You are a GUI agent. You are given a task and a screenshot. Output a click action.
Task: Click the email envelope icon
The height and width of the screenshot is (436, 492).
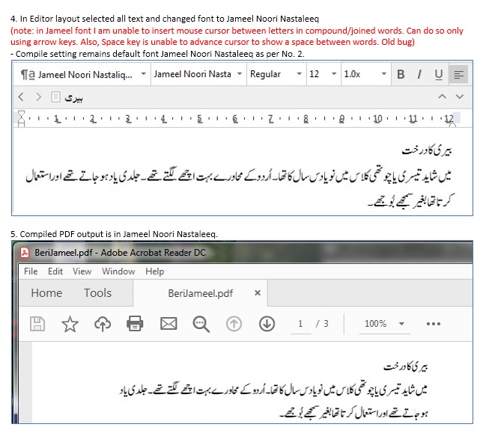pos(168,324)
